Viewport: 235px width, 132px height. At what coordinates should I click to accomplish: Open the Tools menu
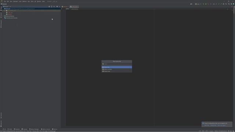coord(32,1)
